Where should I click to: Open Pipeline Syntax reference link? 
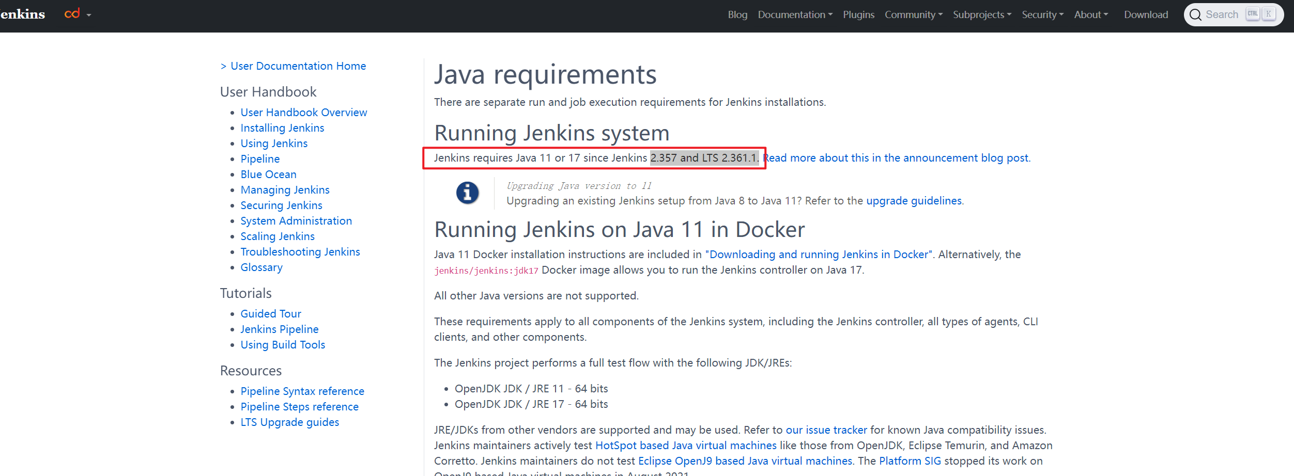[302, 391]
